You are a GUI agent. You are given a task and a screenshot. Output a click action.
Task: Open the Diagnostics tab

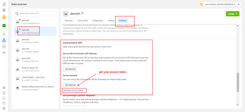tap(98, 20)
